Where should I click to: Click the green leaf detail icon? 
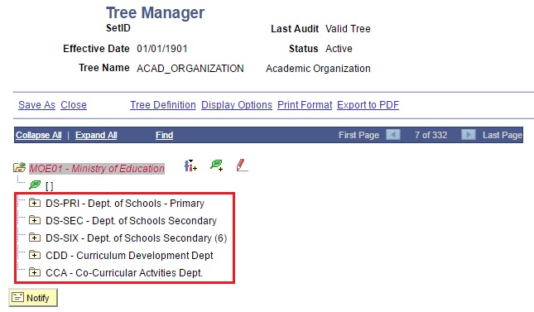[35, 185]
